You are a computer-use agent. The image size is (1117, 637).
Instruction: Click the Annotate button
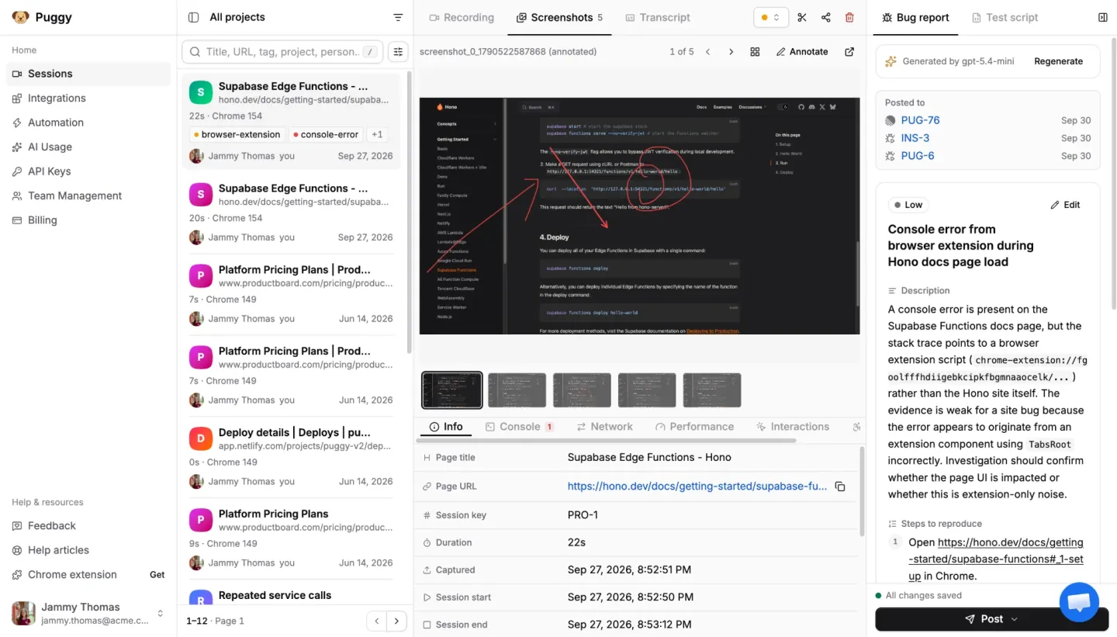click(802, 52)
